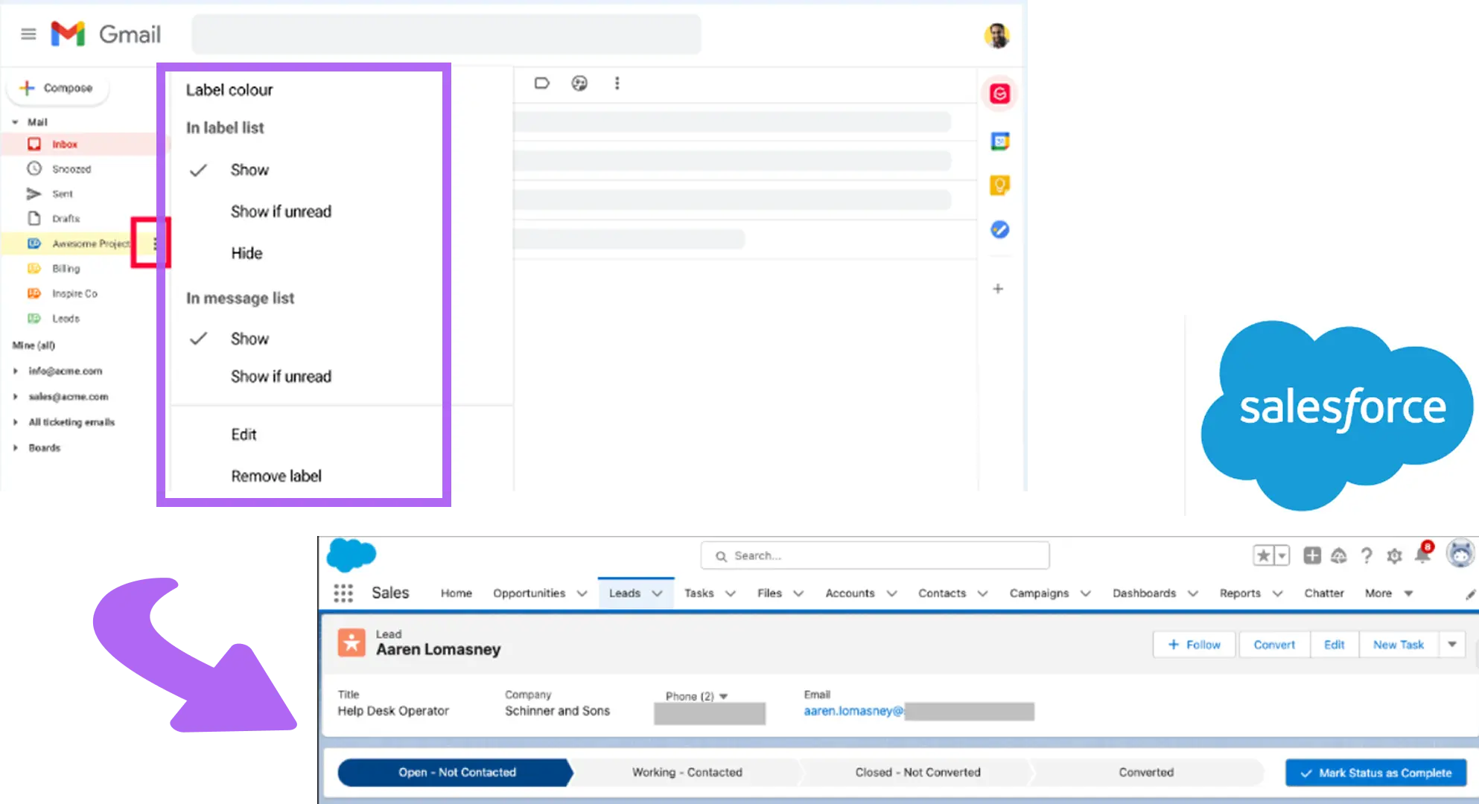This screenshot has width=1479, height=804.
Task: Expand Campaigns tab dropdown chevron
Action: coord(1086,593)
